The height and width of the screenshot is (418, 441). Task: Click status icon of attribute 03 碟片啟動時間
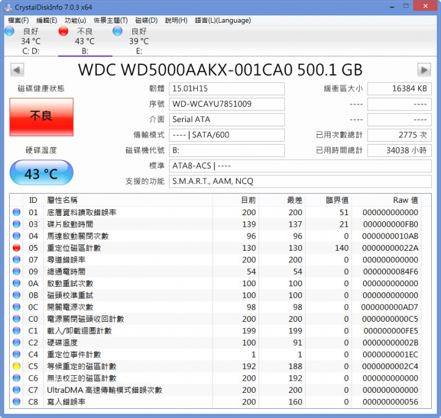point(17,224)
